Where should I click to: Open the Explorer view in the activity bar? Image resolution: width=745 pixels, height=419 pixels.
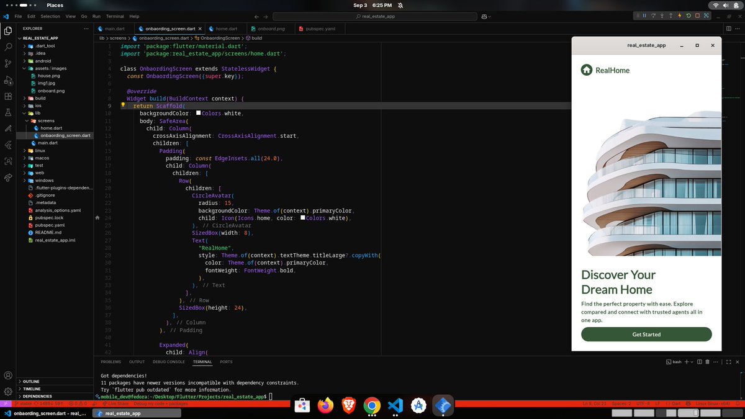(x=8, y=30)
